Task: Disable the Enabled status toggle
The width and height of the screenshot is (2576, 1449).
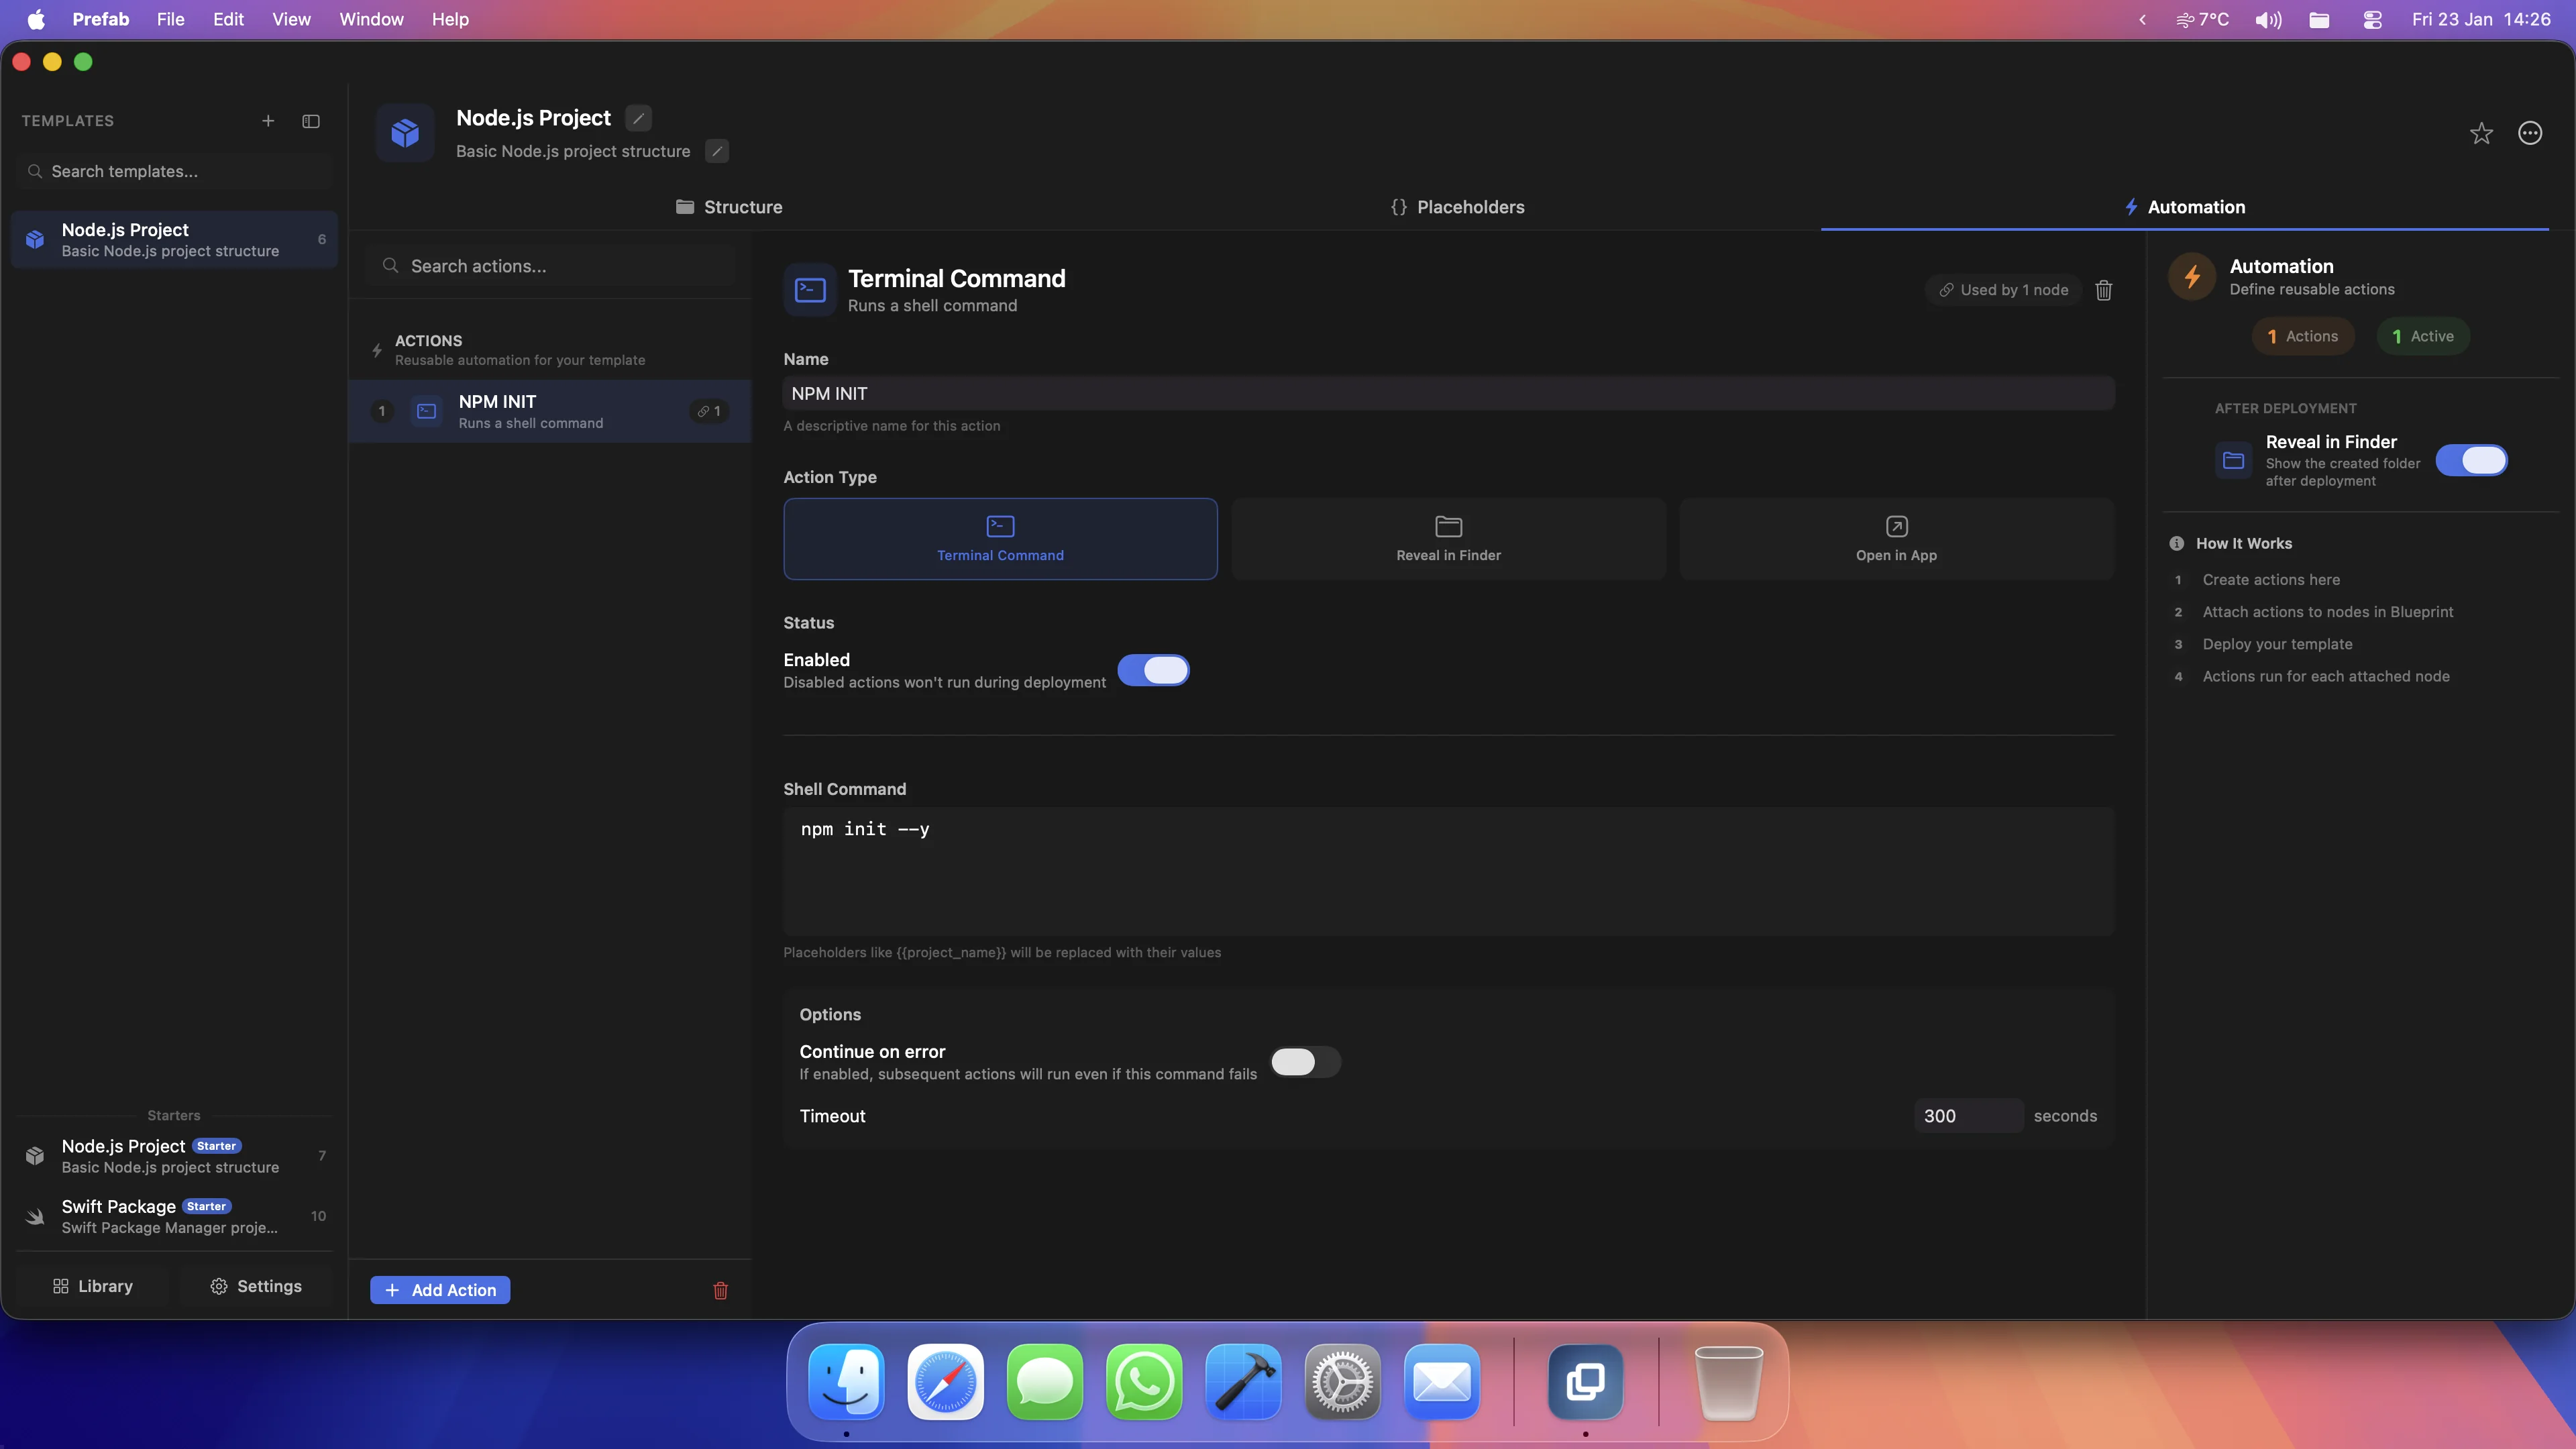Action: click(x=1153, y=670)
